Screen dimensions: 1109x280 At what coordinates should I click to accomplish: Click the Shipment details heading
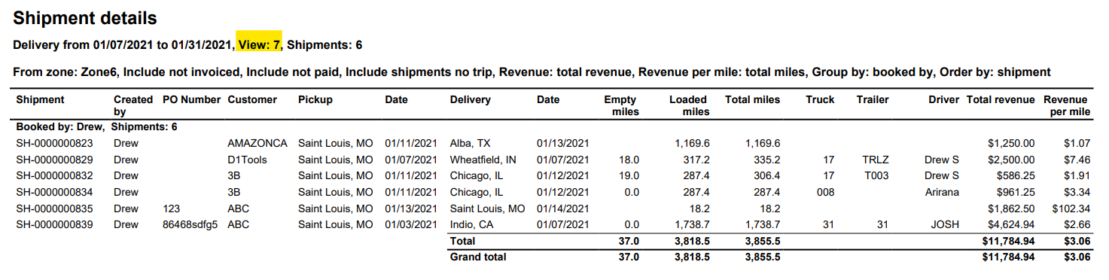(85, 18)
